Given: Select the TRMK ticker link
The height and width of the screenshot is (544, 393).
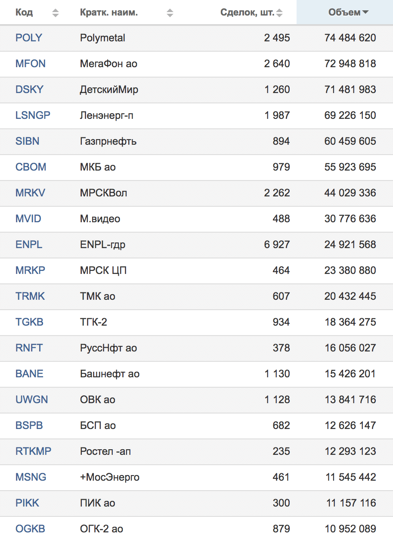Looking at the screenshot, I should (30, 296).
